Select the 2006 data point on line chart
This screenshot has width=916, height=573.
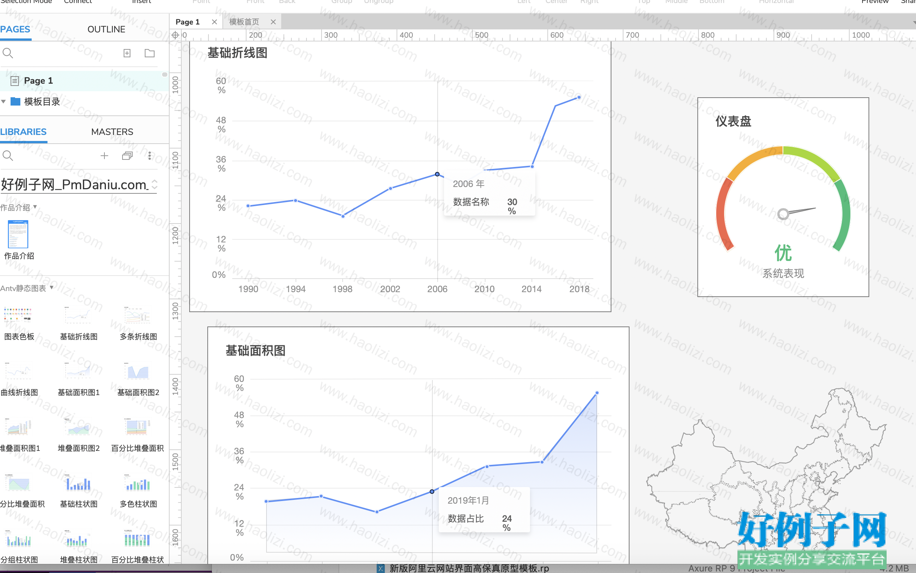pos(437,174)
